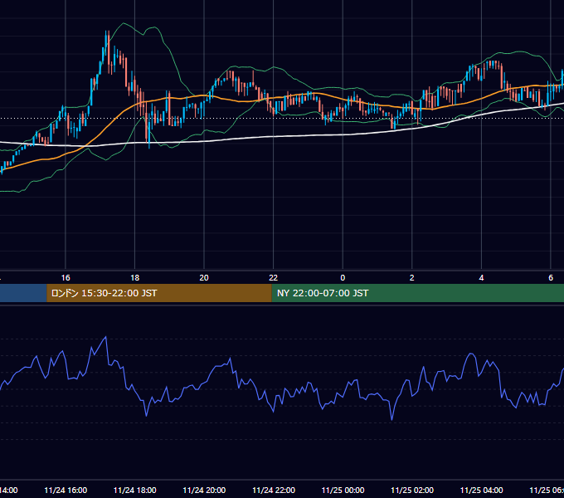The image size is (564, 498).
Task: Click the 4 hour label on the chart axis
Action: (x=481, y=278)
